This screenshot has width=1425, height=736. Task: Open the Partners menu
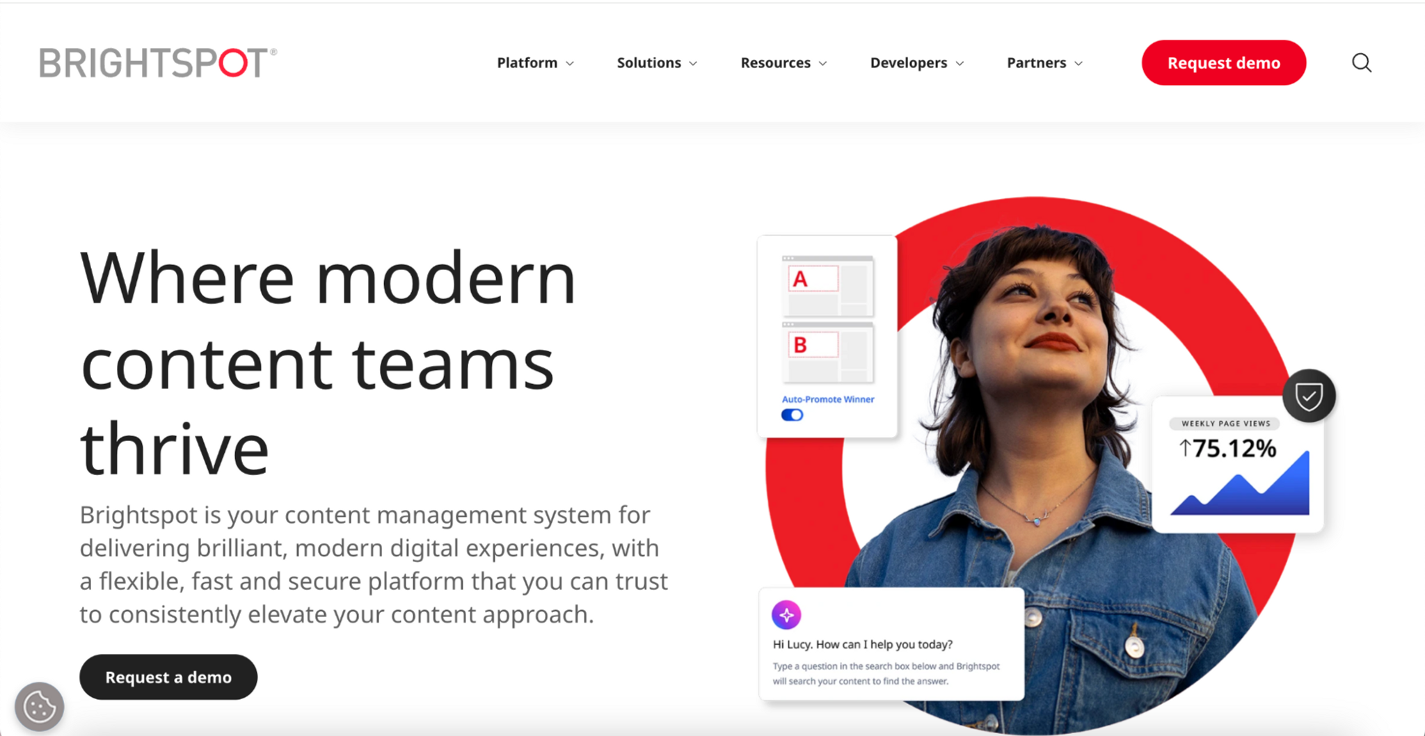(x=1037, y=63)
